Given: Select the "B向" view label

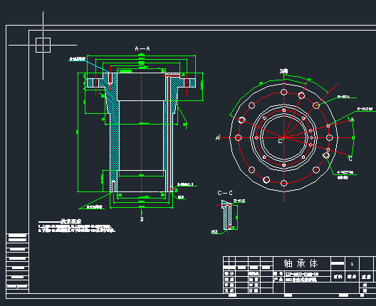Looking at the screenshot, I should click(283, 71).
